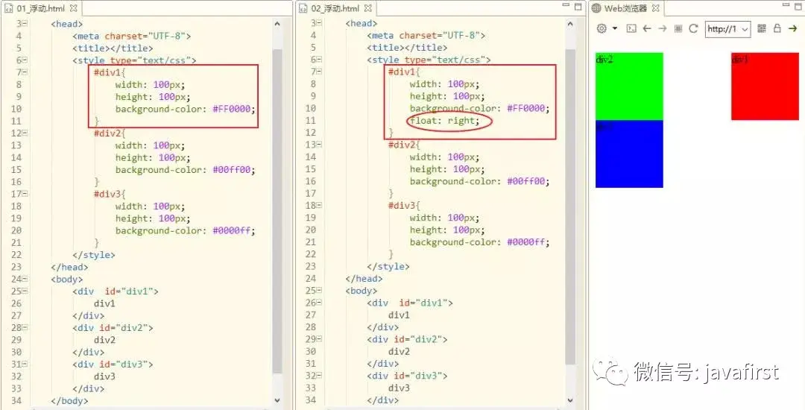Click the globe icon on the Web浏览器 tab

(596, 8)
